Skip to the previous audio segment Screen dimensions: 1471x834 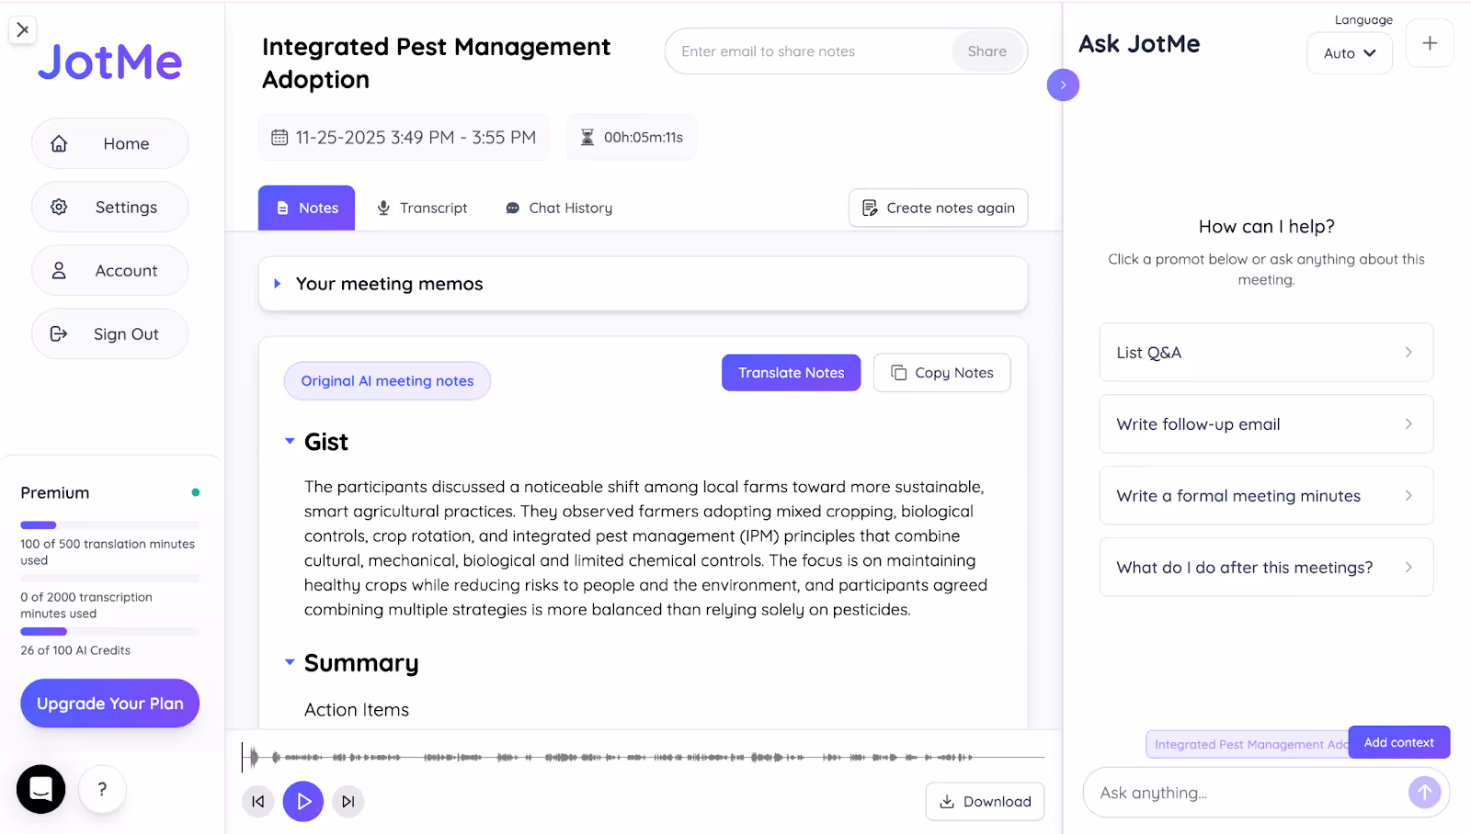pyautogui.click(x=258, y=801)
